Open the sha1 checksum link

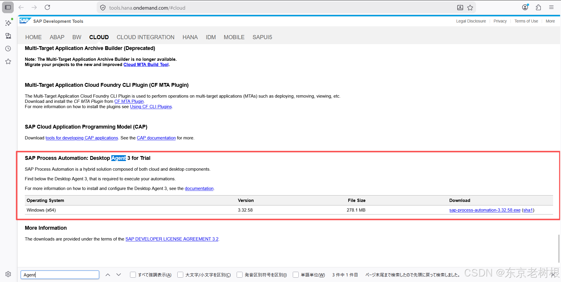[x=528, y=210]
